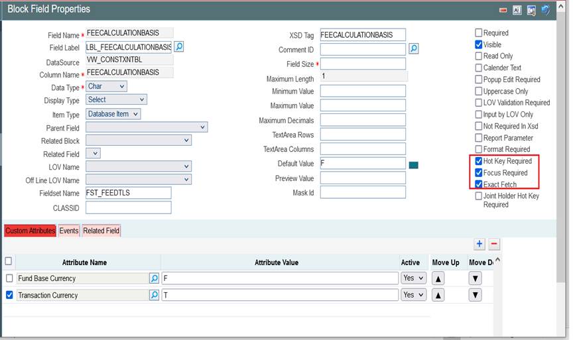Click the TextArea Rows input field
573x340 pixels.
point(363,135)
